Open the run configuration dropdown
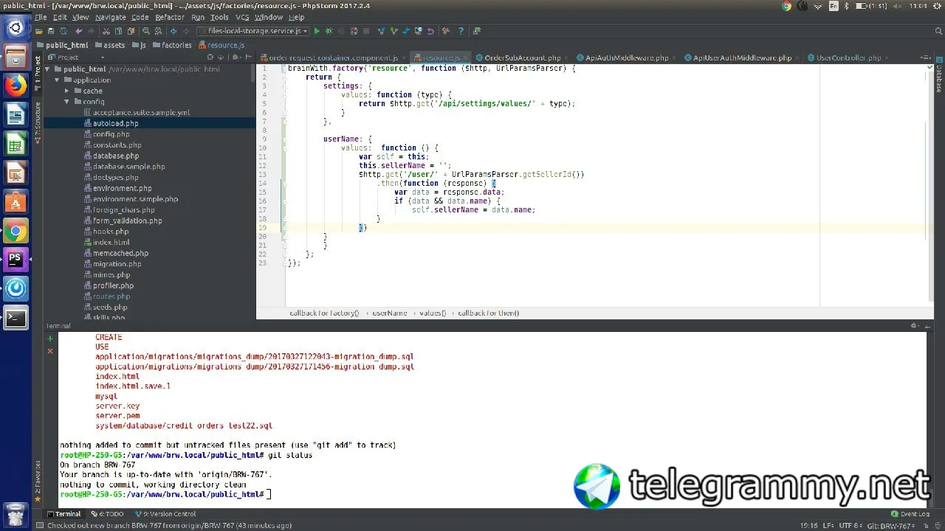The width and height of the screenshot is (945, 531). point(252,31)
